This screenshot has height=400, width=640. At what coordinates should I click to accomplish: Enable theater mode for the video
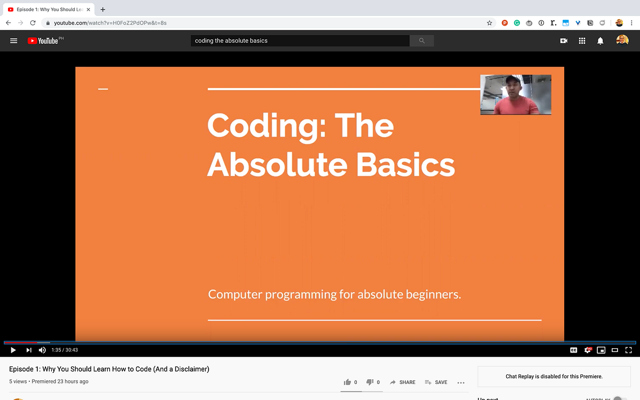pyautogui.click(x=615, y=350)
